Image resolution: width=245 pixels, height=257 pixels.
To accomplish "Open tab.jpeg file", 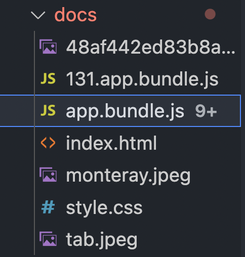I will click(x=102, y=240).
